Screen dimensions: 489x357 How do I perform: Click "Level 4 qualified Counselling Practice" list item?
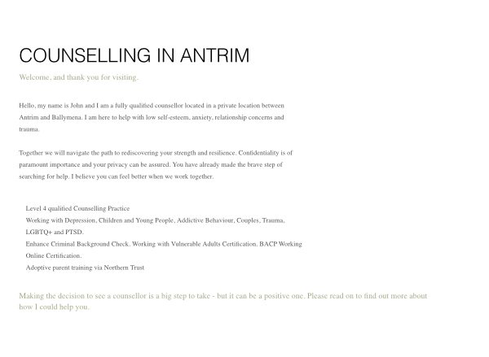(77, 208)
